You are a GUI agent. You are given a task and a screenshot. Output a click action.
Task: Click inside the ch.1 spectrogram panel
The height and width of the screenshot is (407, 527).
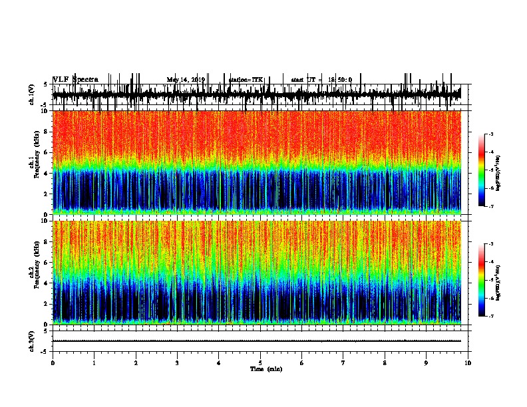pos(257,162)
